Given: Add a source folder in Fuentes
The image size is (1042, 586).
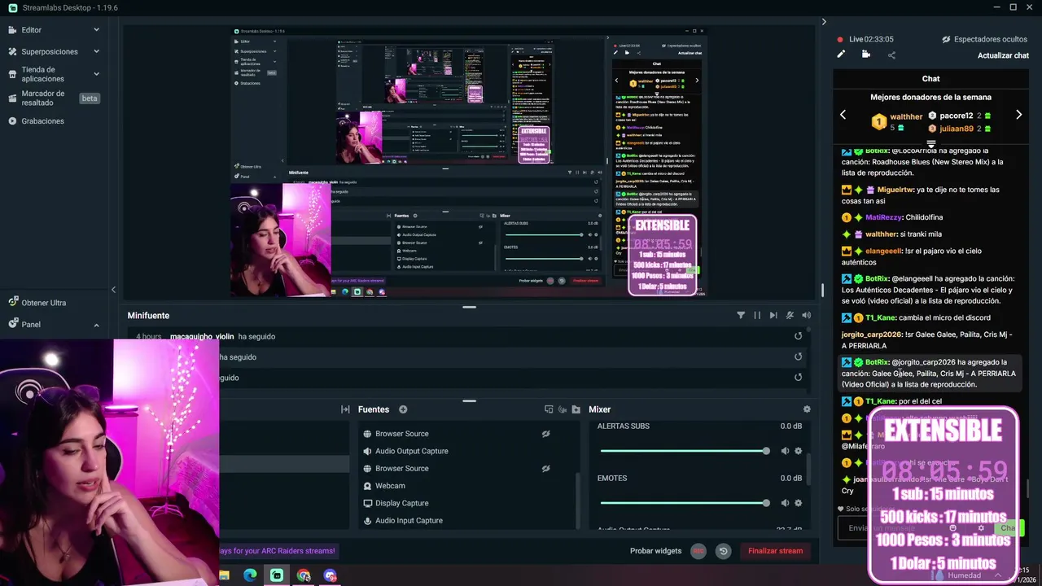Looking at the screenshot, I should 576,409.
